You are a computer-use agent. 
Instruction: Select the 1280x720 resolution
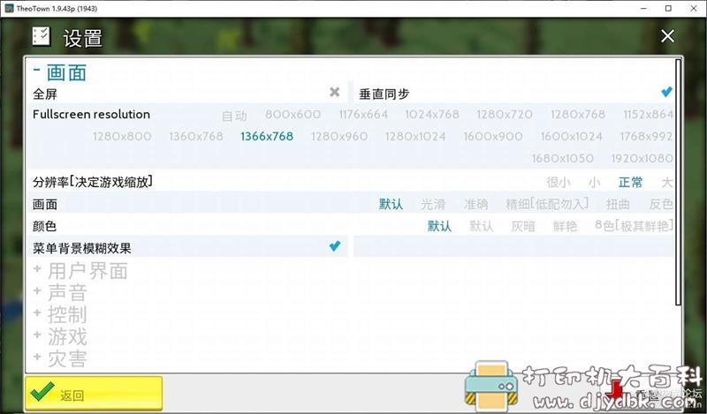505,115
